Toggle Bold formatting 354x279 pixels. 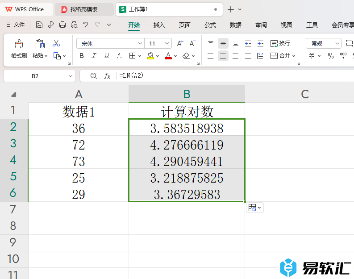pos(82,56)
